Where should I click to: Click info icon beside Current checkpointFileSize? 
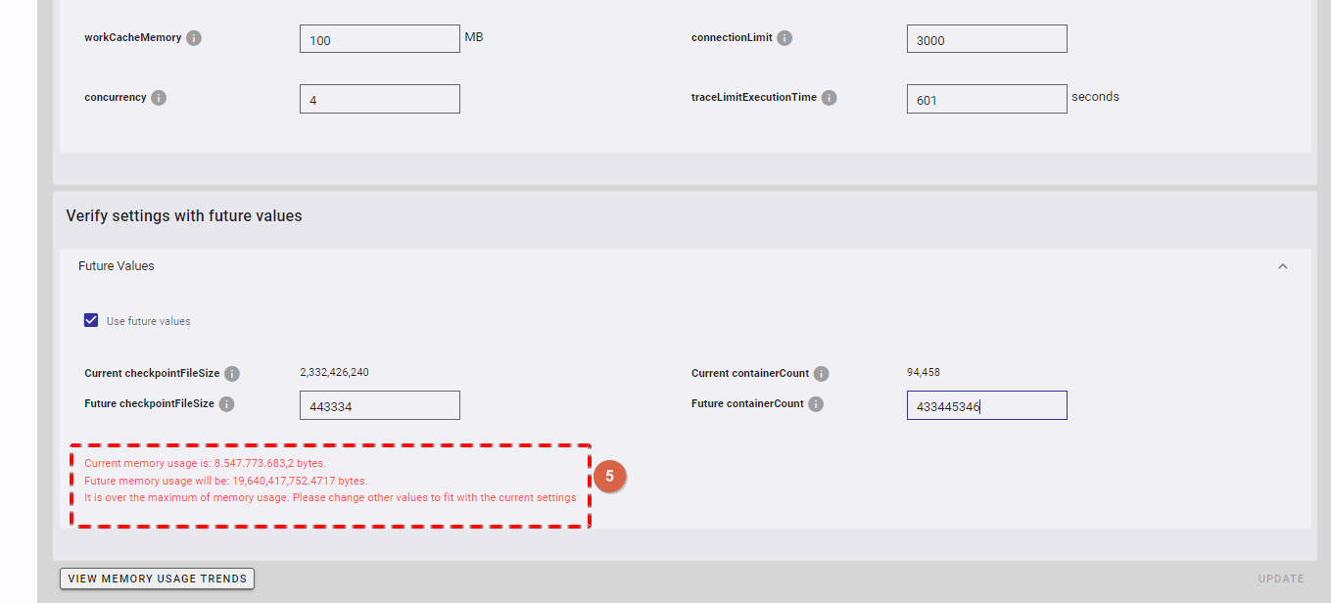[x=232, y=374]
